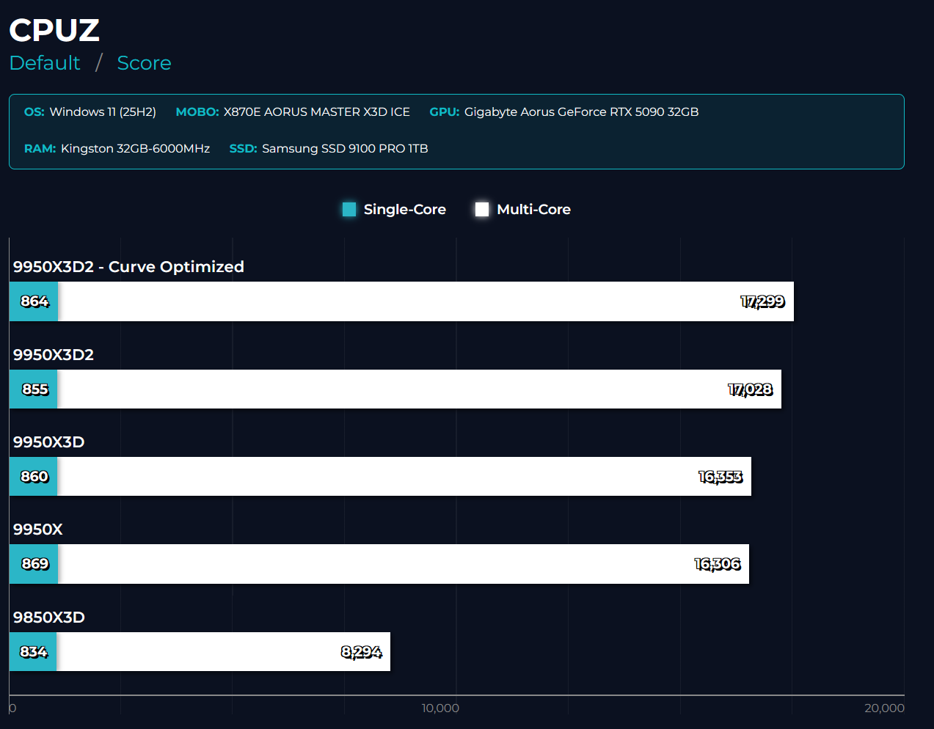The width and height of the screenshot is (934, 729).
Task: Click the 9950X3D multi-core bar showing 16,353
Action: point(404,477)
